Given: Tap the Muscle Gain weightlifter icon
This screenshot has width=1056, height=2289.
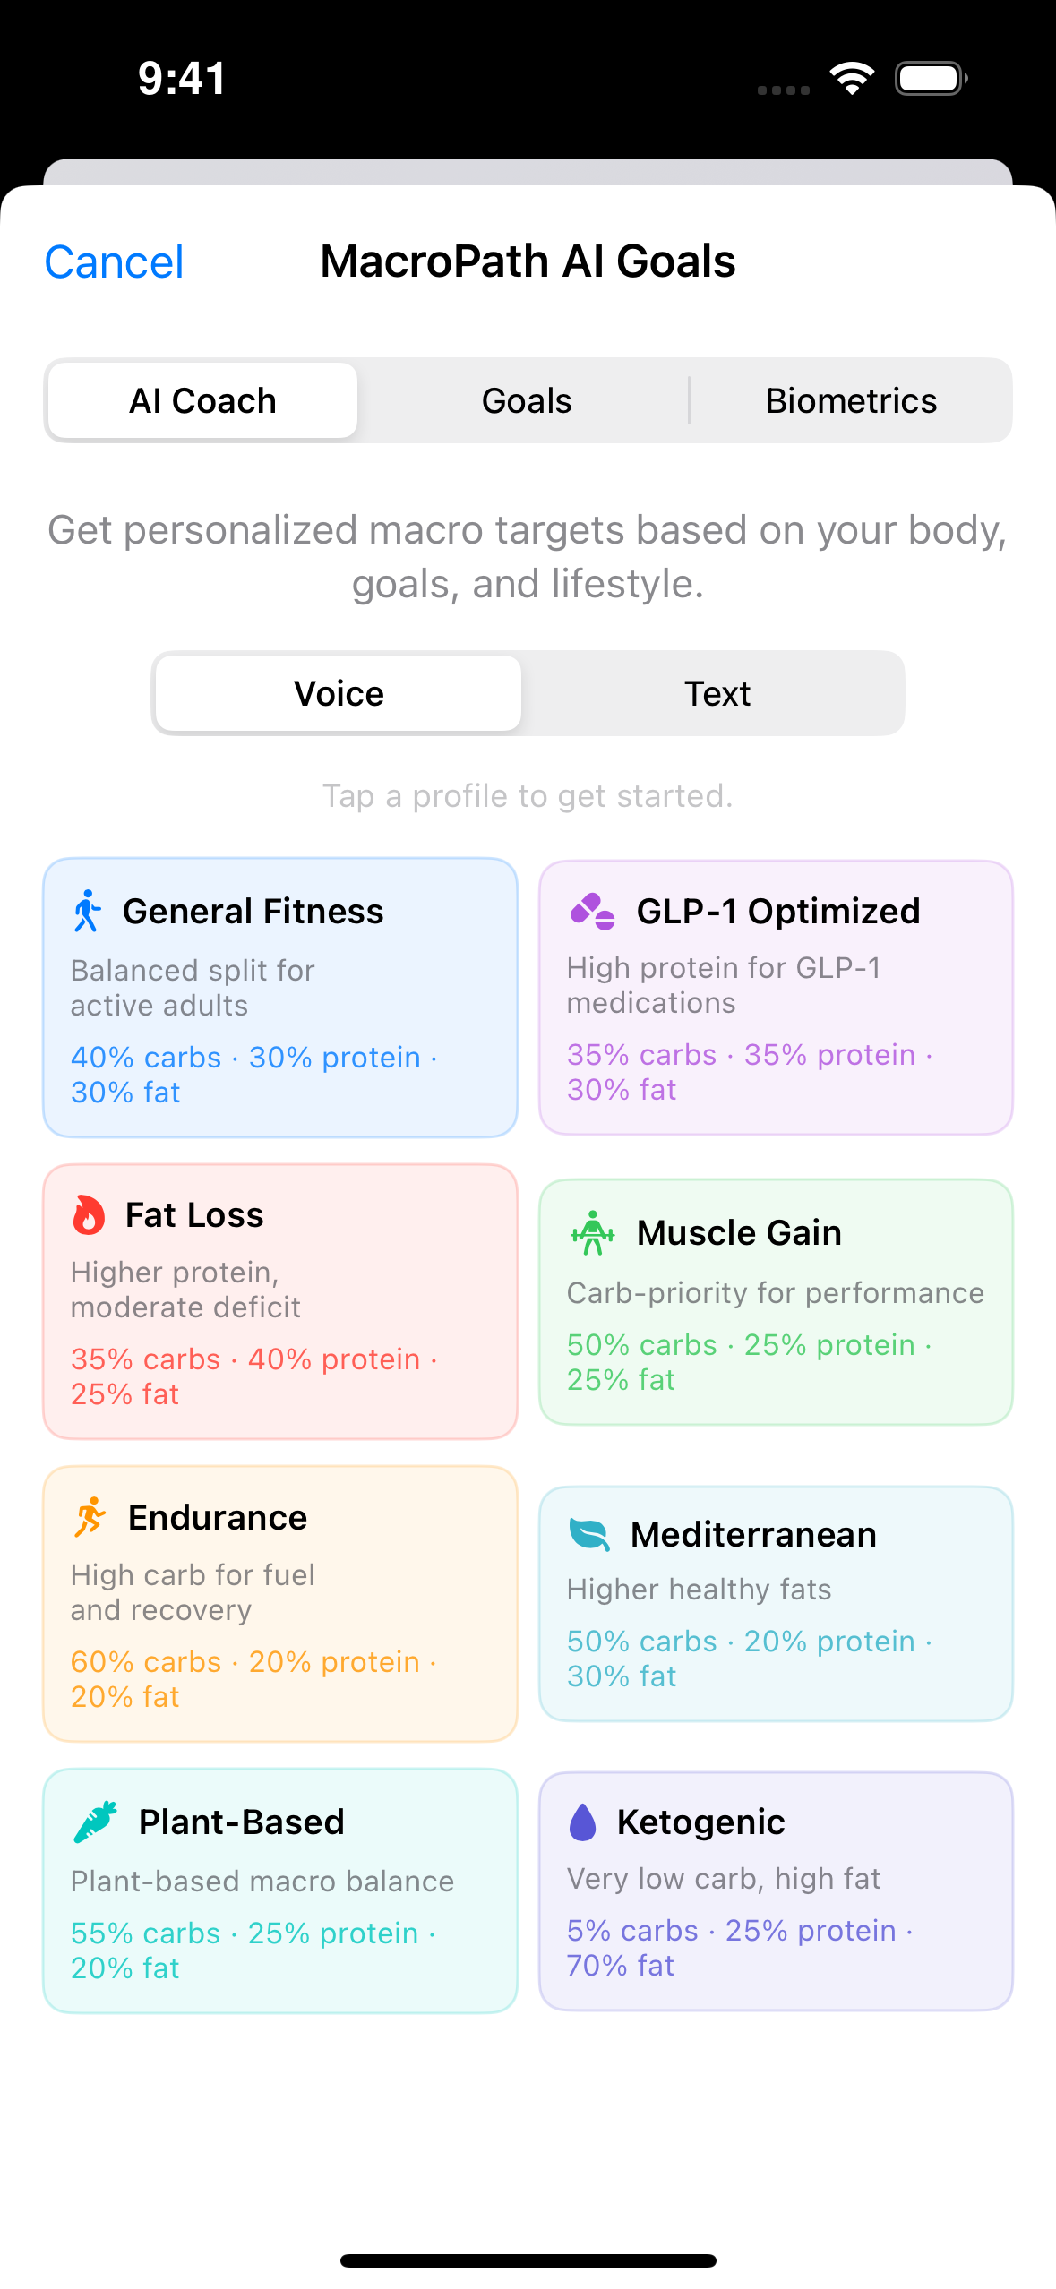Looking at the screenshot, I should click(592, 1233).
